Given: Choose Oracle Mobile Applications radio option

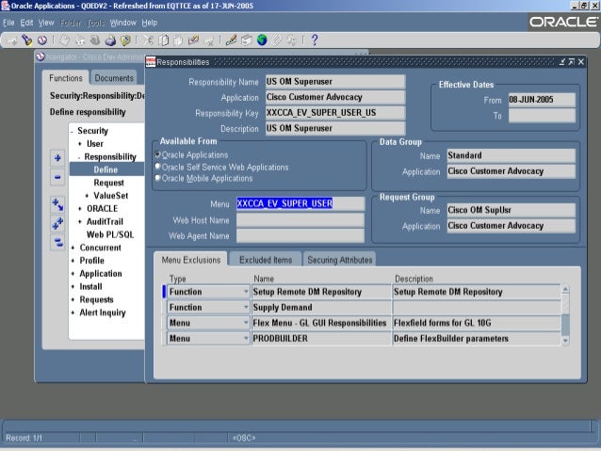Looking at the screenshot, I should click(x=157, y=177).
